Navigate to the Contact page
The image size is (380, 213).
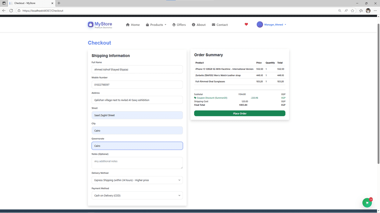pos(220,25)
